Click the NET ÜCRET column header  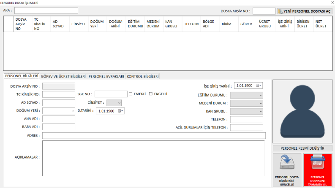(323, 24)
